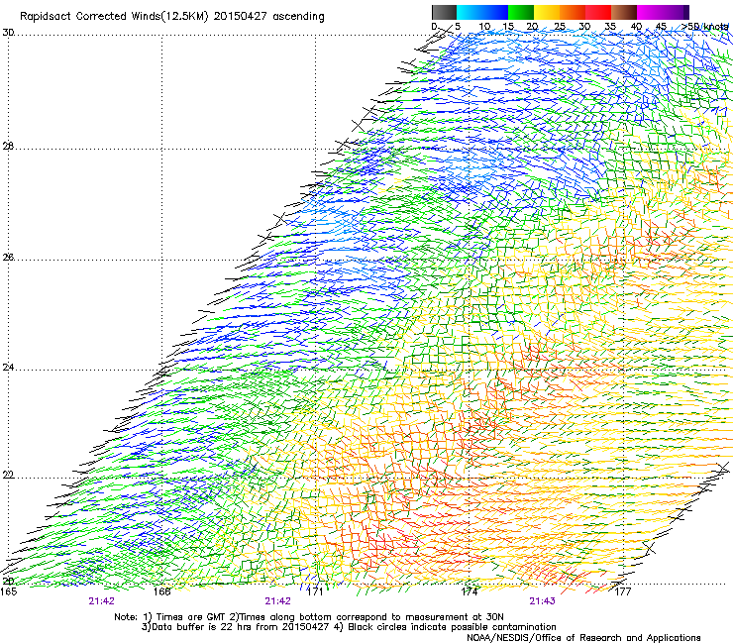Click the red 30-35 knots legend swatch
This screenshot has height=644, width=733.
[x=598, y=12]
